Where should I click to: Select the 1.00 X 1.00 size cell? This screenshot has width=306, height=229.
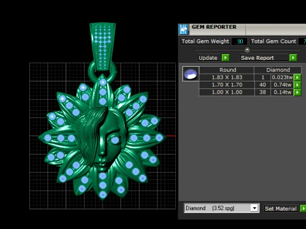point(227,92)
